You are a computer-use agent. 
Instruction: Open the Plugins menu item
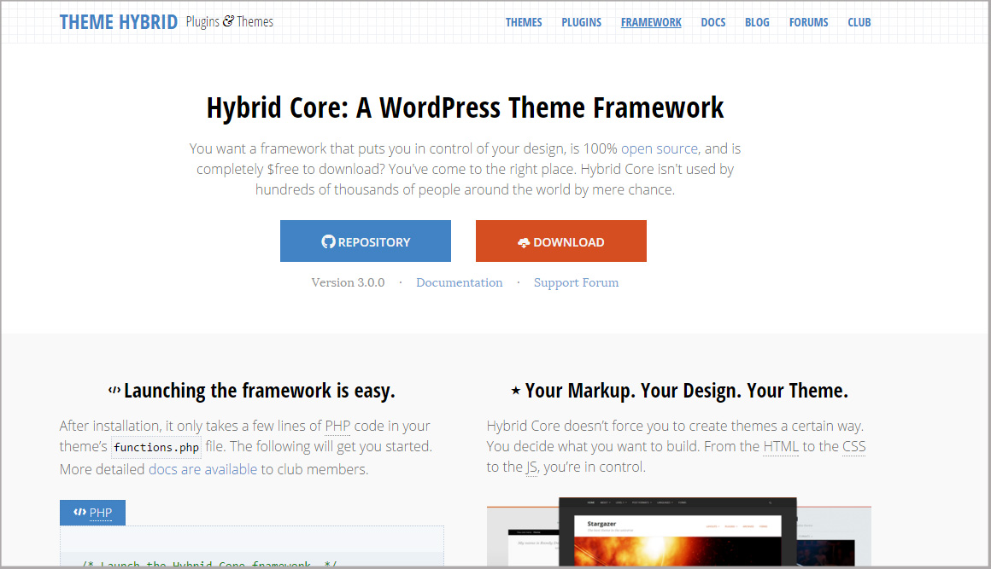pyautogui.click(x=581, y=22)
